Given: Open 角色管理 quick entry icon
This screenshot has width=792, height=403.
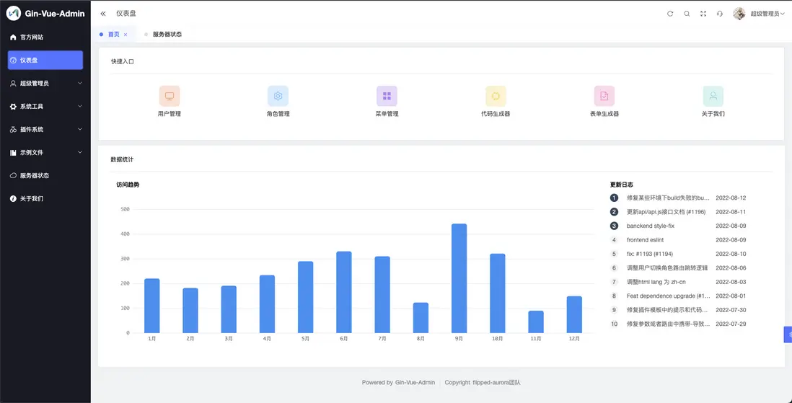Looking at the screenshot, I should [x=278, y=96].
